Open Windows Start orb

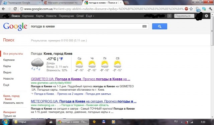pyautogui.click(x=5, y=122)
